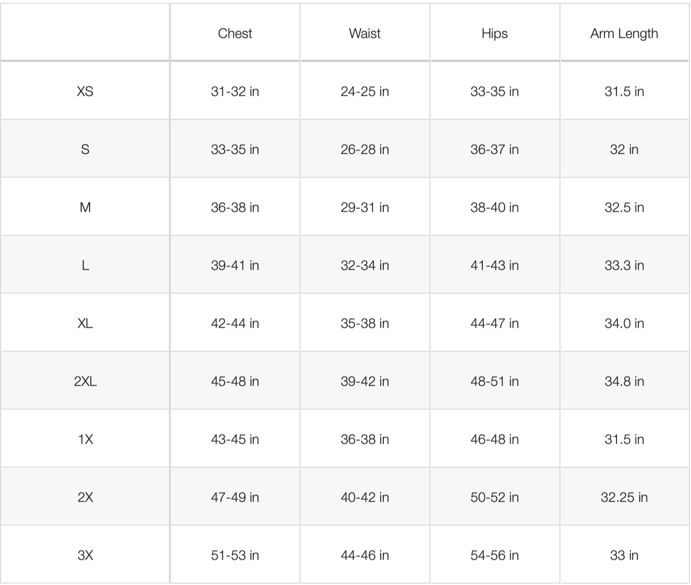Click the 36-38 in chest cell

[x=235, y=208]
